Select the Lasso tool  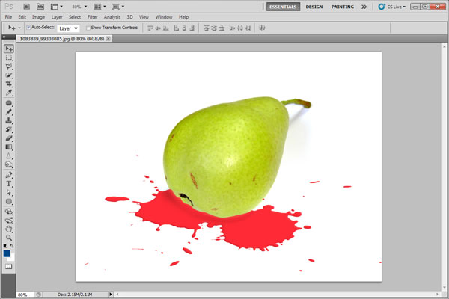[9, 67]
